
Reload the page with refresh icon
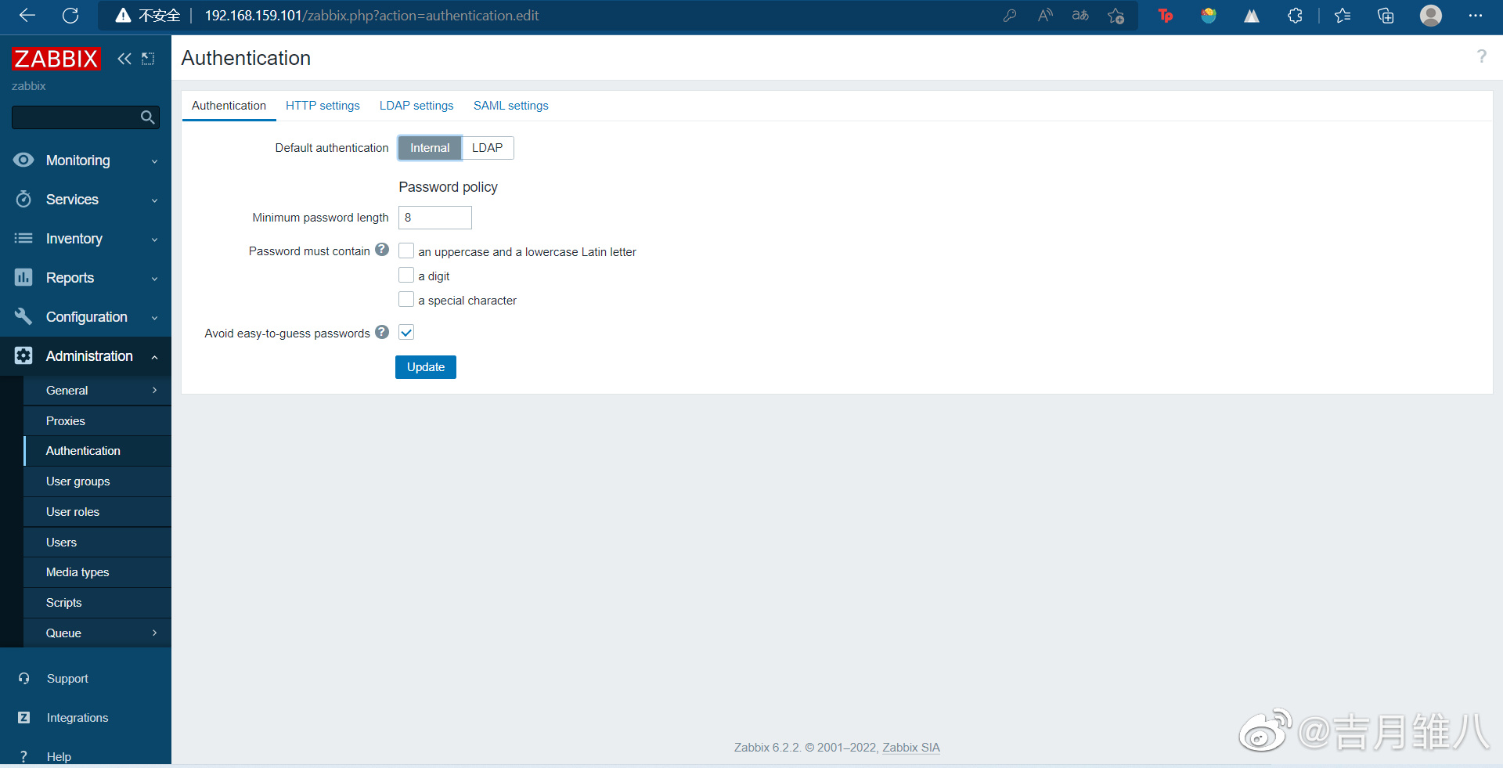pyautogui.click(x=70, y=16)
